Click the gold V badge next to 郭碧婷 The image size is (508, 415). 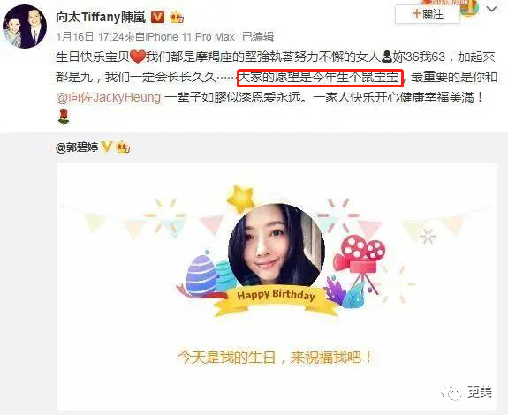(107, 147)
